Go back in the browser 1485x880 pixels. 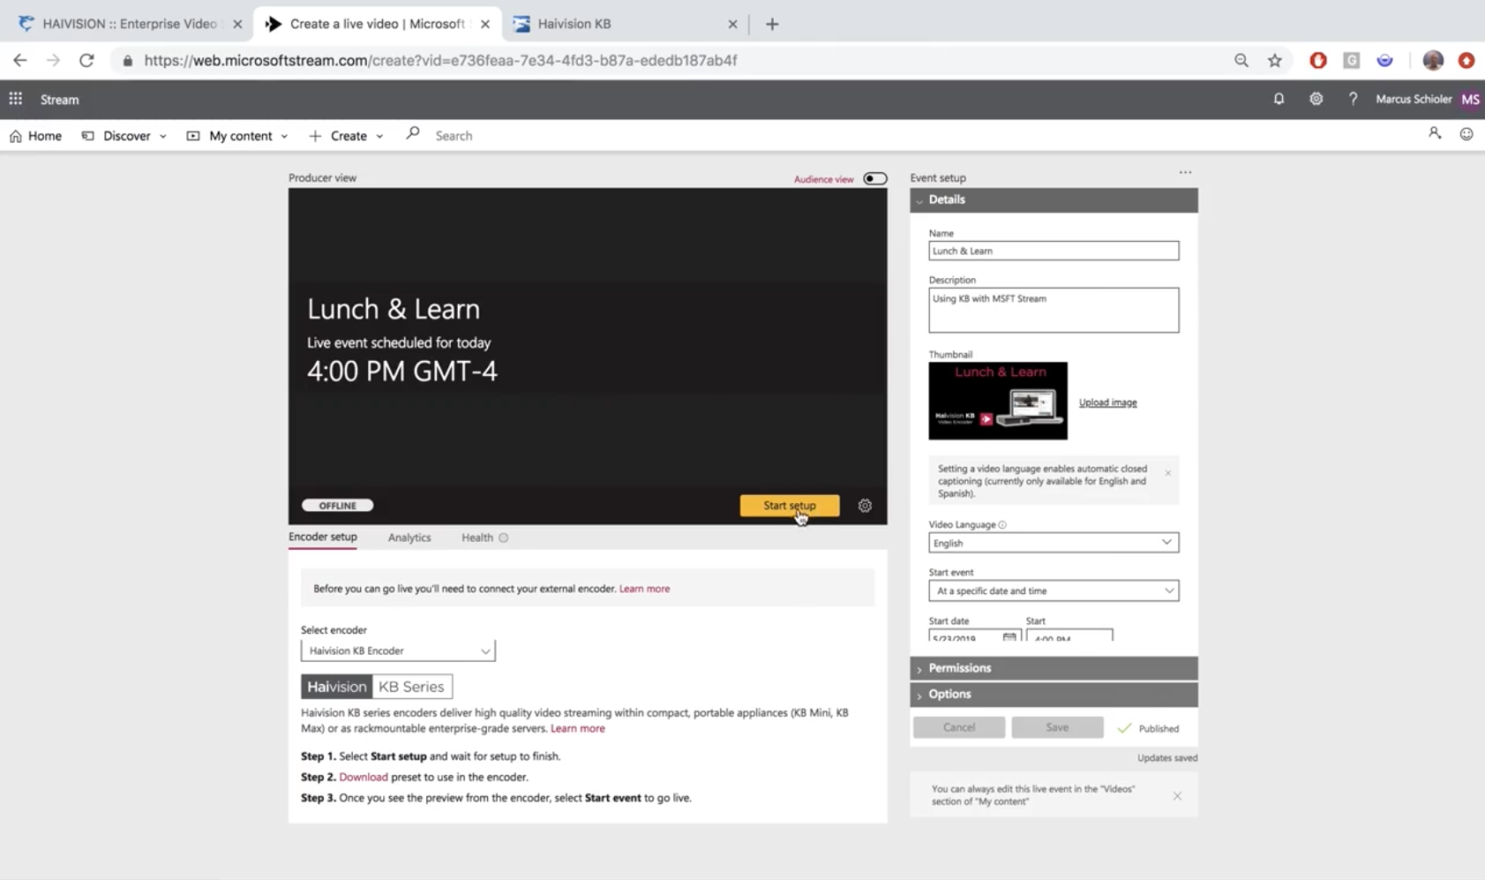click(20, 60)
